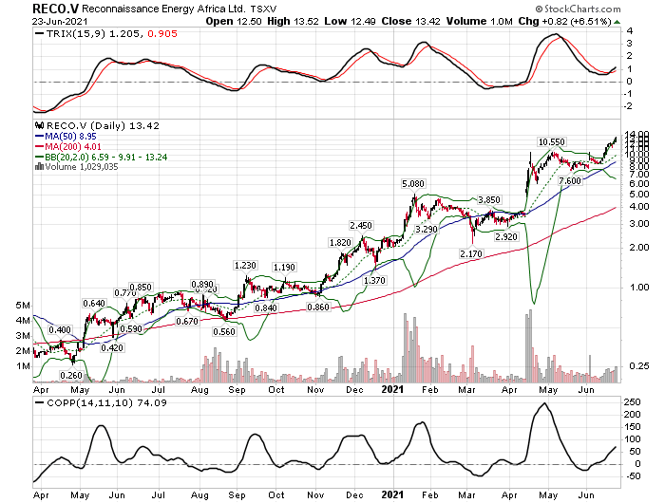Click the red 0.905 TRIX signal value
This screenshot has height=503, width=665.
click(x=162, y=34)
